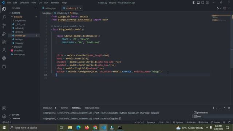This screenshot has width=233, height=131.
Task: Open the File menu
Action: (9, 3)
